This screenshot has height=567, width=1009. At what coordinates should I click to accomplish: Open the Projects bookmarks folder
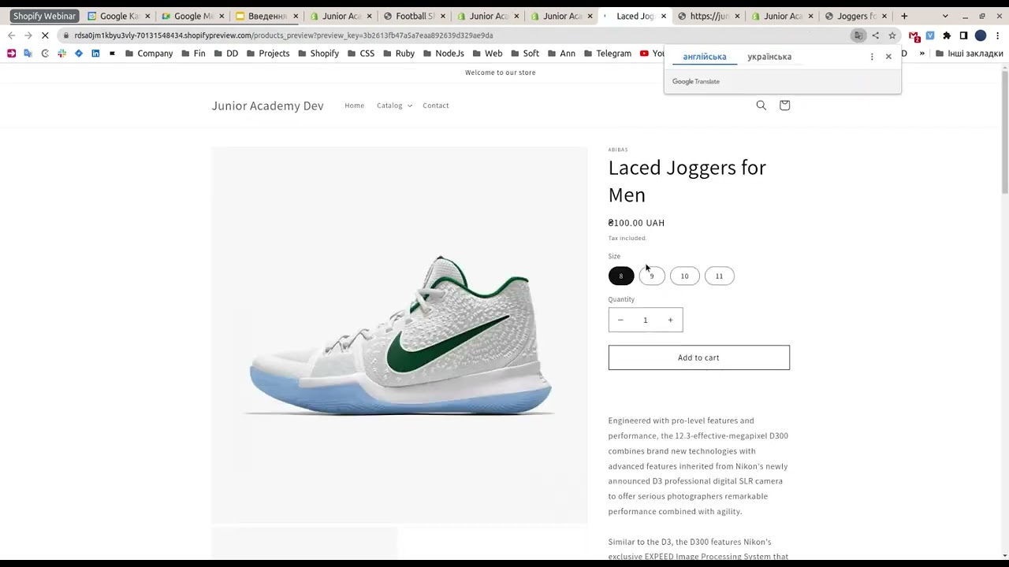click(x=268, y=54)
